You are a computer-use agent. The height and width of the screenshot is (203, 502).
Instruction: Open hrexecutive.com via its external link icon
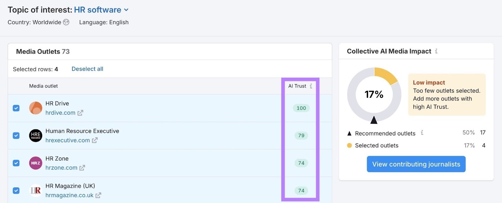[x=95, y=140]
